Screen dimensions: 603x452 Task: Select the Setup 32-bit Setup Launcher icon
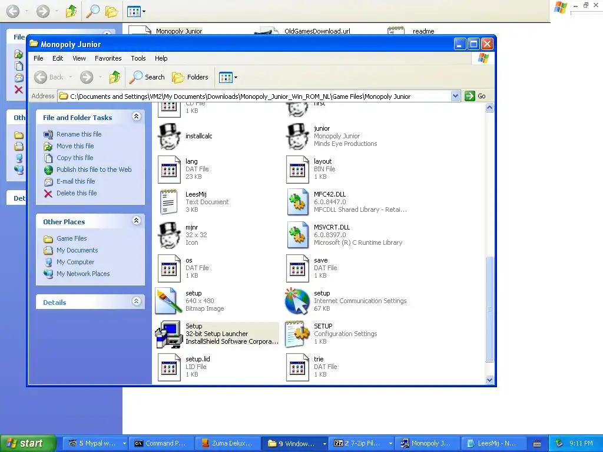click(x=168, y=334)
